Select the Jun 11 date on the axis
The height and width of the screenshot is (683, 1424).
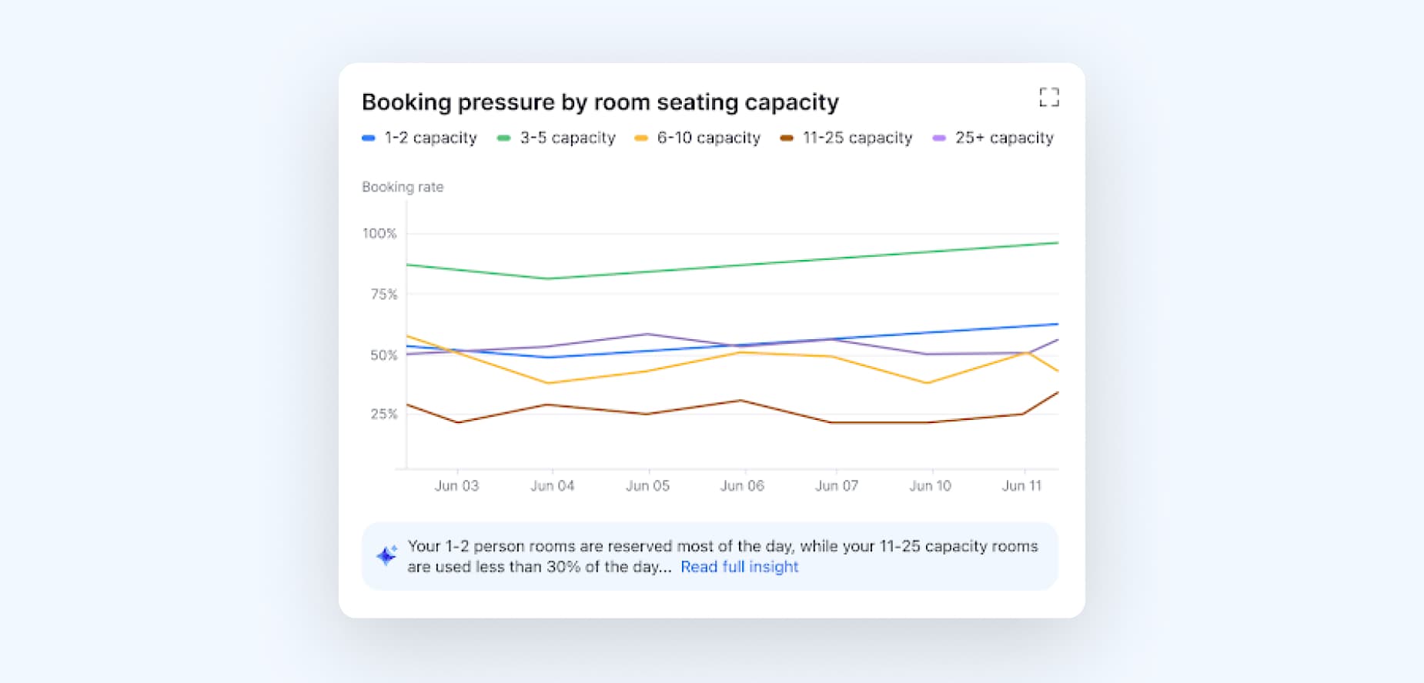[x=1021, y=486]
